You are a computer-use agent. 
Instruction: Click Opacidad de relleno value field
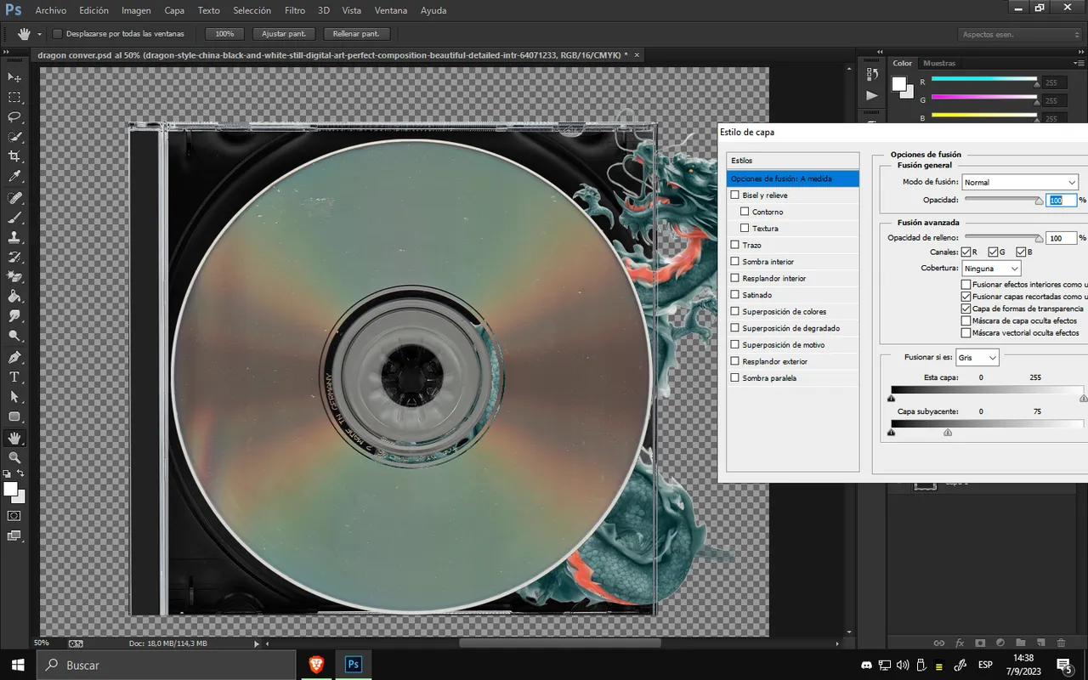click(x=1061, y=239)
